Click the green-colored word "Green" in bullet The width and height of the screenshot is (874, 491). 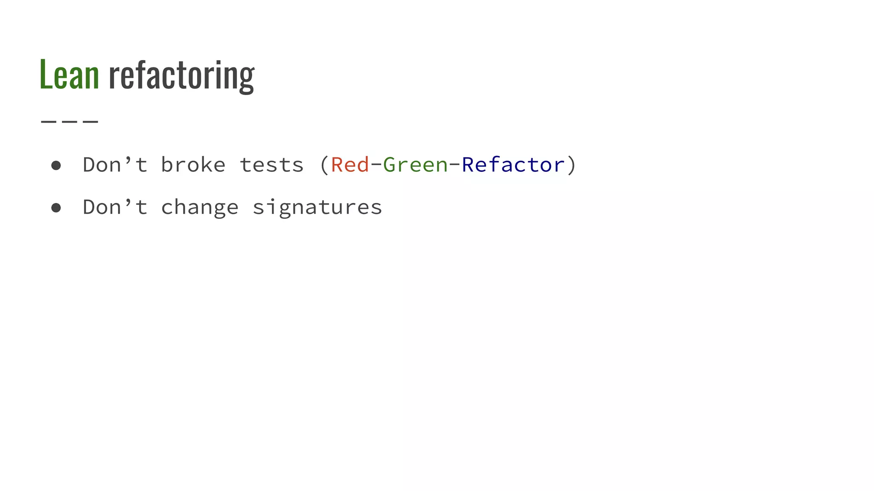click(415, 165)
